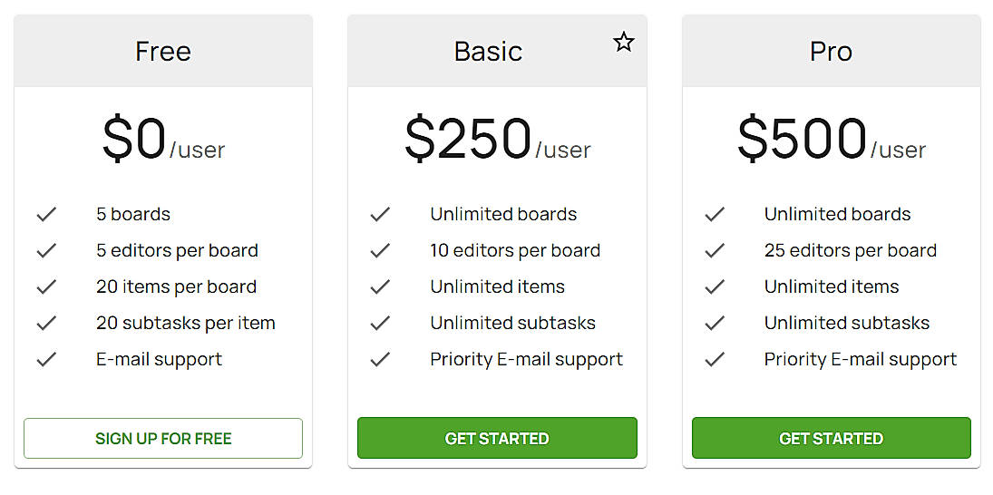Click checkmark next to 5 boards
The image size is (993, 495).
point(46,215)
